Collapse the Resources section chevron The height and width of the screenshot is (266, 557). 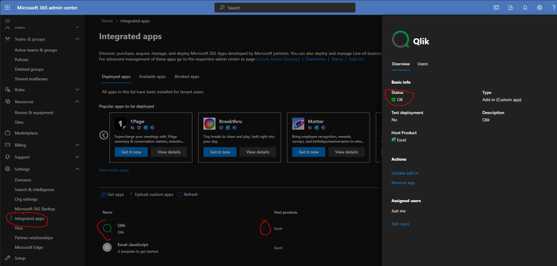click(x=77, y=102)
